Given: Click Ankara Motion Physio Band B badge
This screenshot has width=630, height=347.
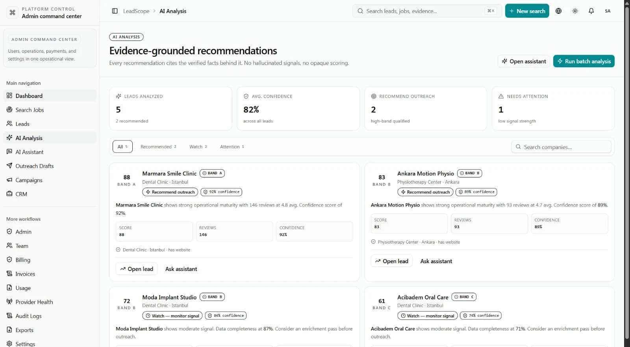Looking at the screenshot, I should [469, 173].
